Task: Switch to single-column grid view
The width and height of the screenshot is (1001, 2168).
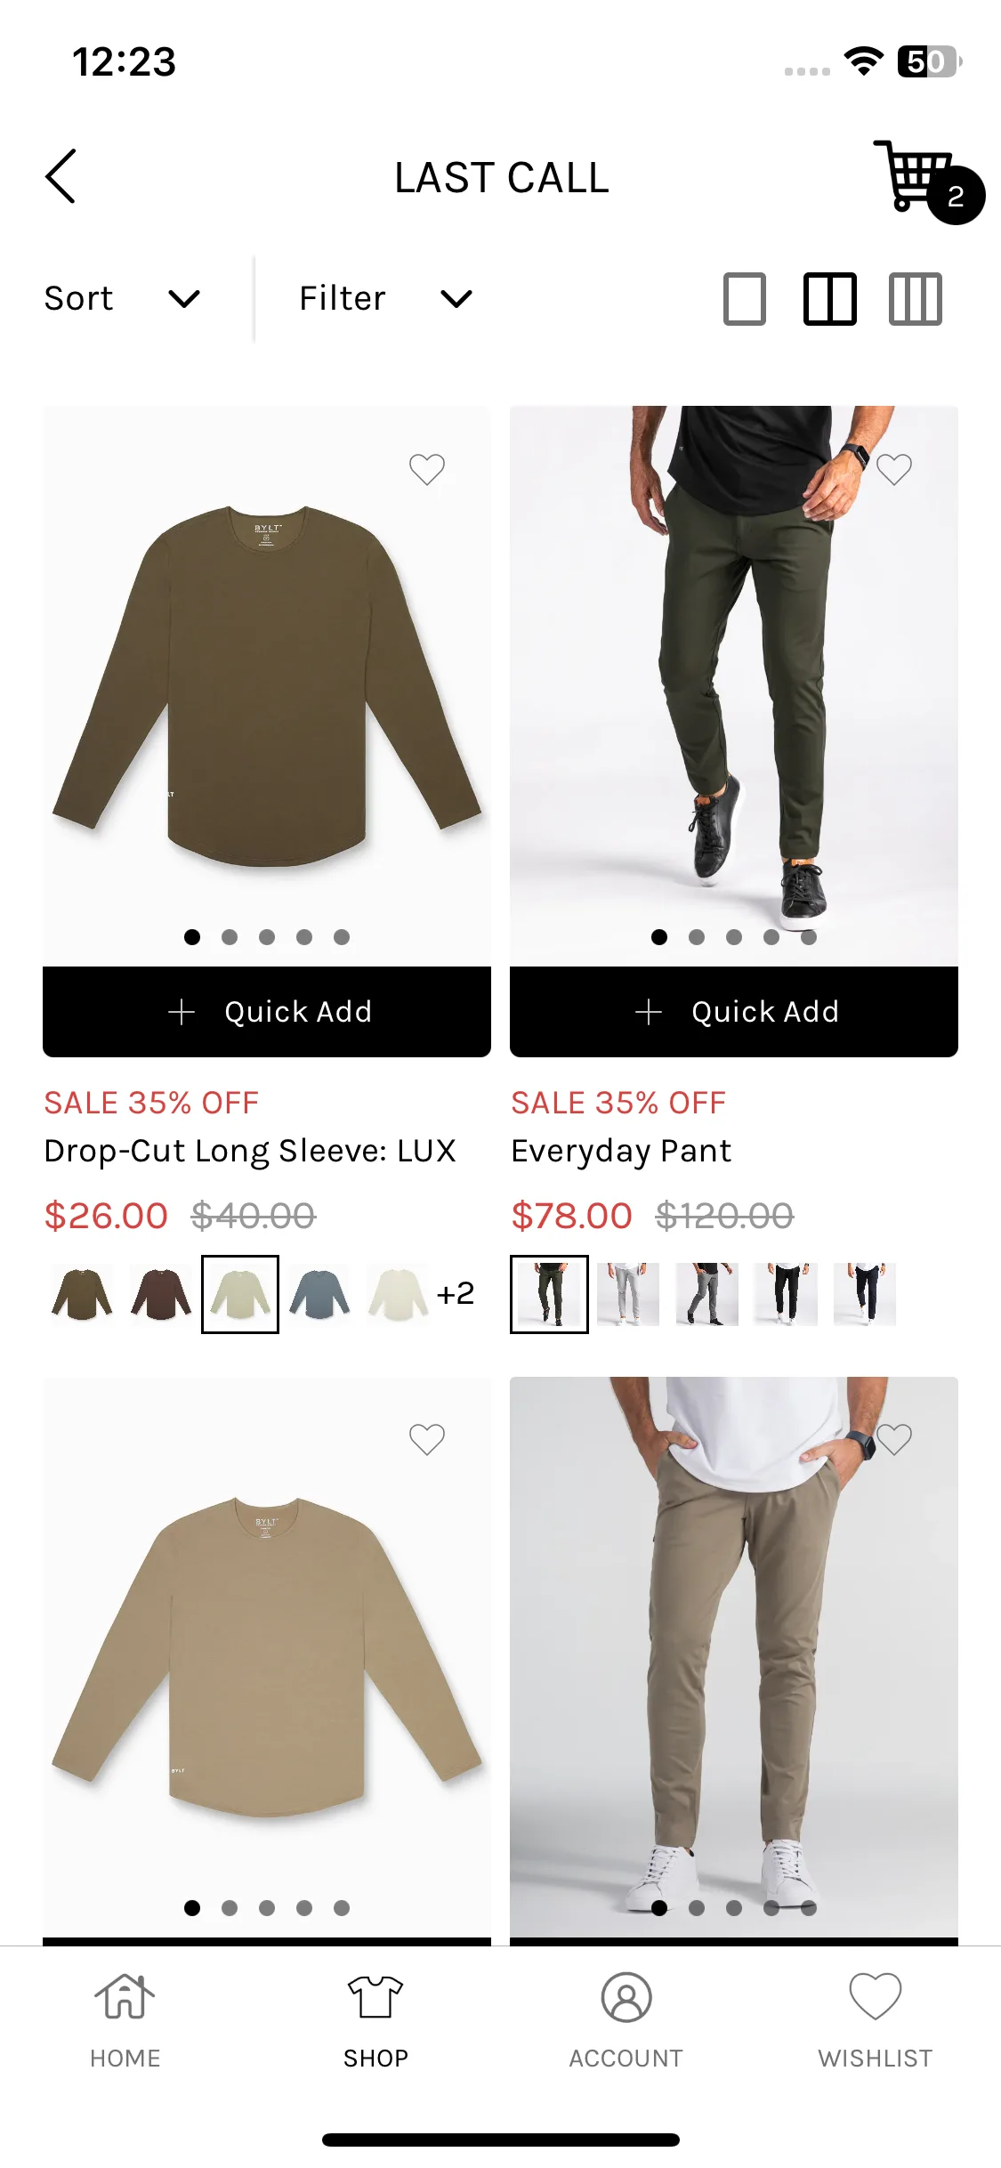Action: tap(745, 298)
